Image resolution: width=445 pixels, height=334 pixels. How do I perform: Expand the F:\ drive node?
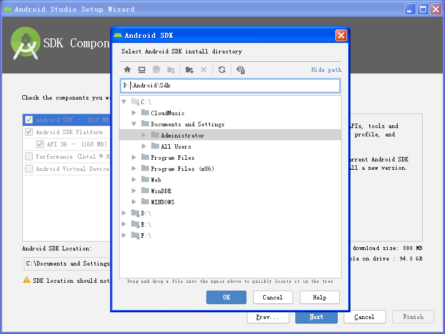(x=124, y=235)
